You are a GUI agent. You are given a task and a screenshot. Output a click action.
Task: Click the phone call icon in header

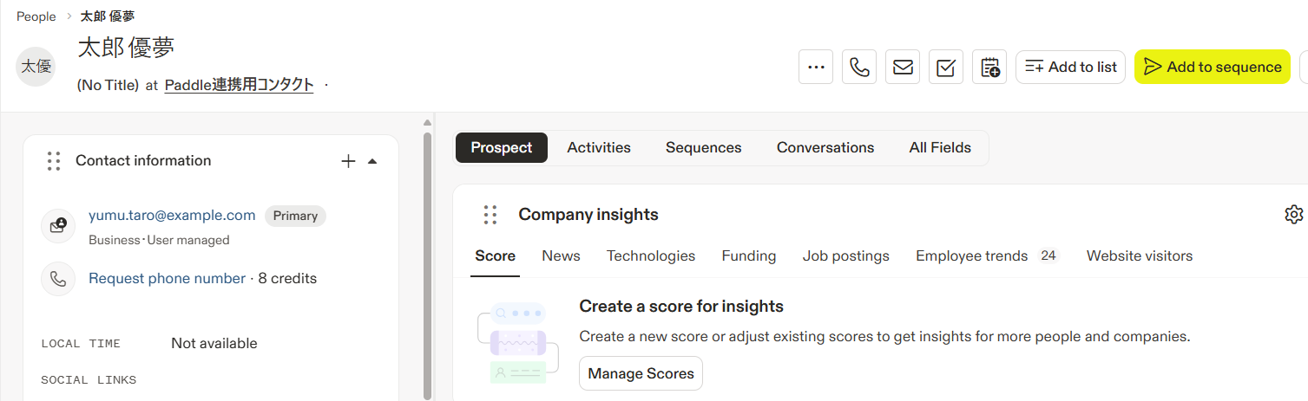[859, 67]
